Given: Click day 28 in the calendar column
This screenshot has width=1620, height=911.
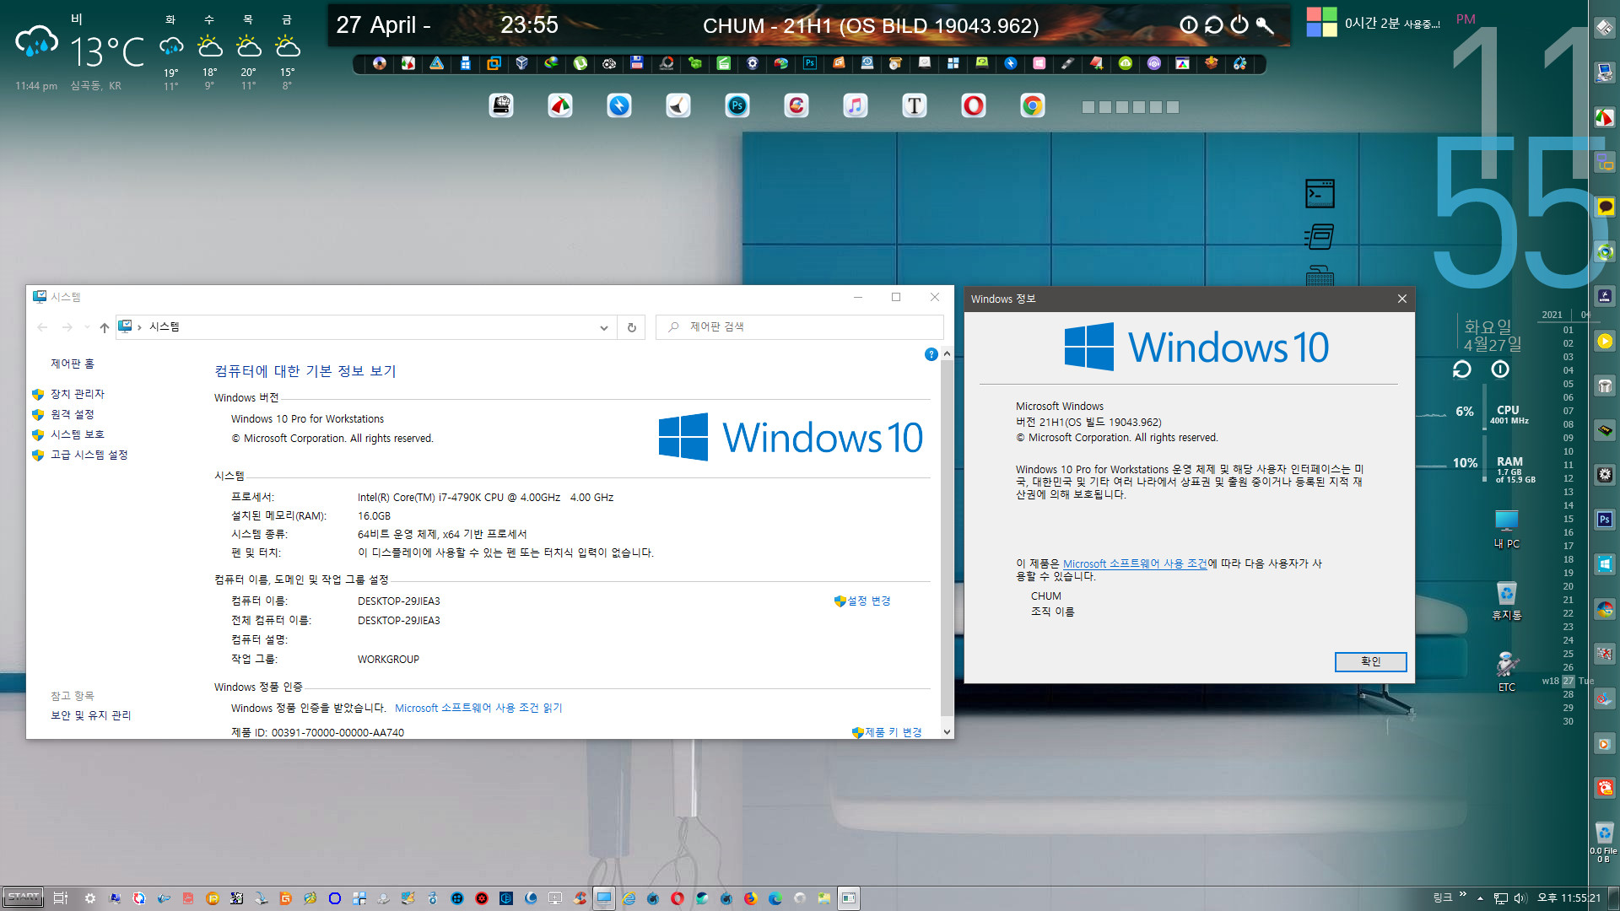Looking at the screenshot, I should point(1568,694).
